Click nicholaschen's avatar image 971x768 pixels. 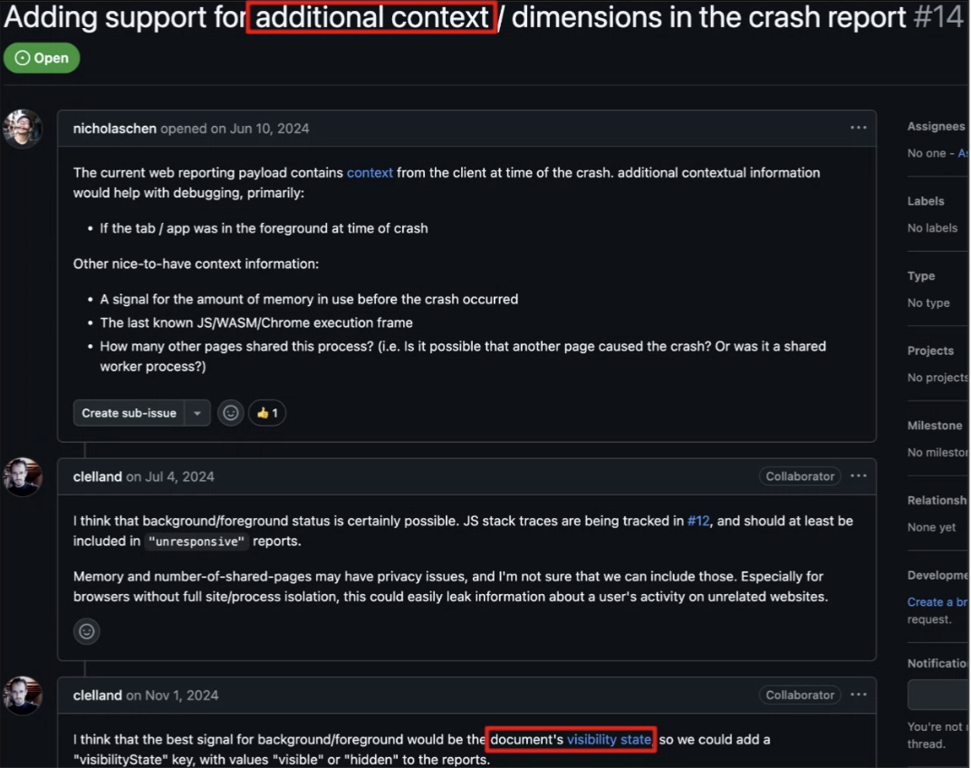point(23,129)
